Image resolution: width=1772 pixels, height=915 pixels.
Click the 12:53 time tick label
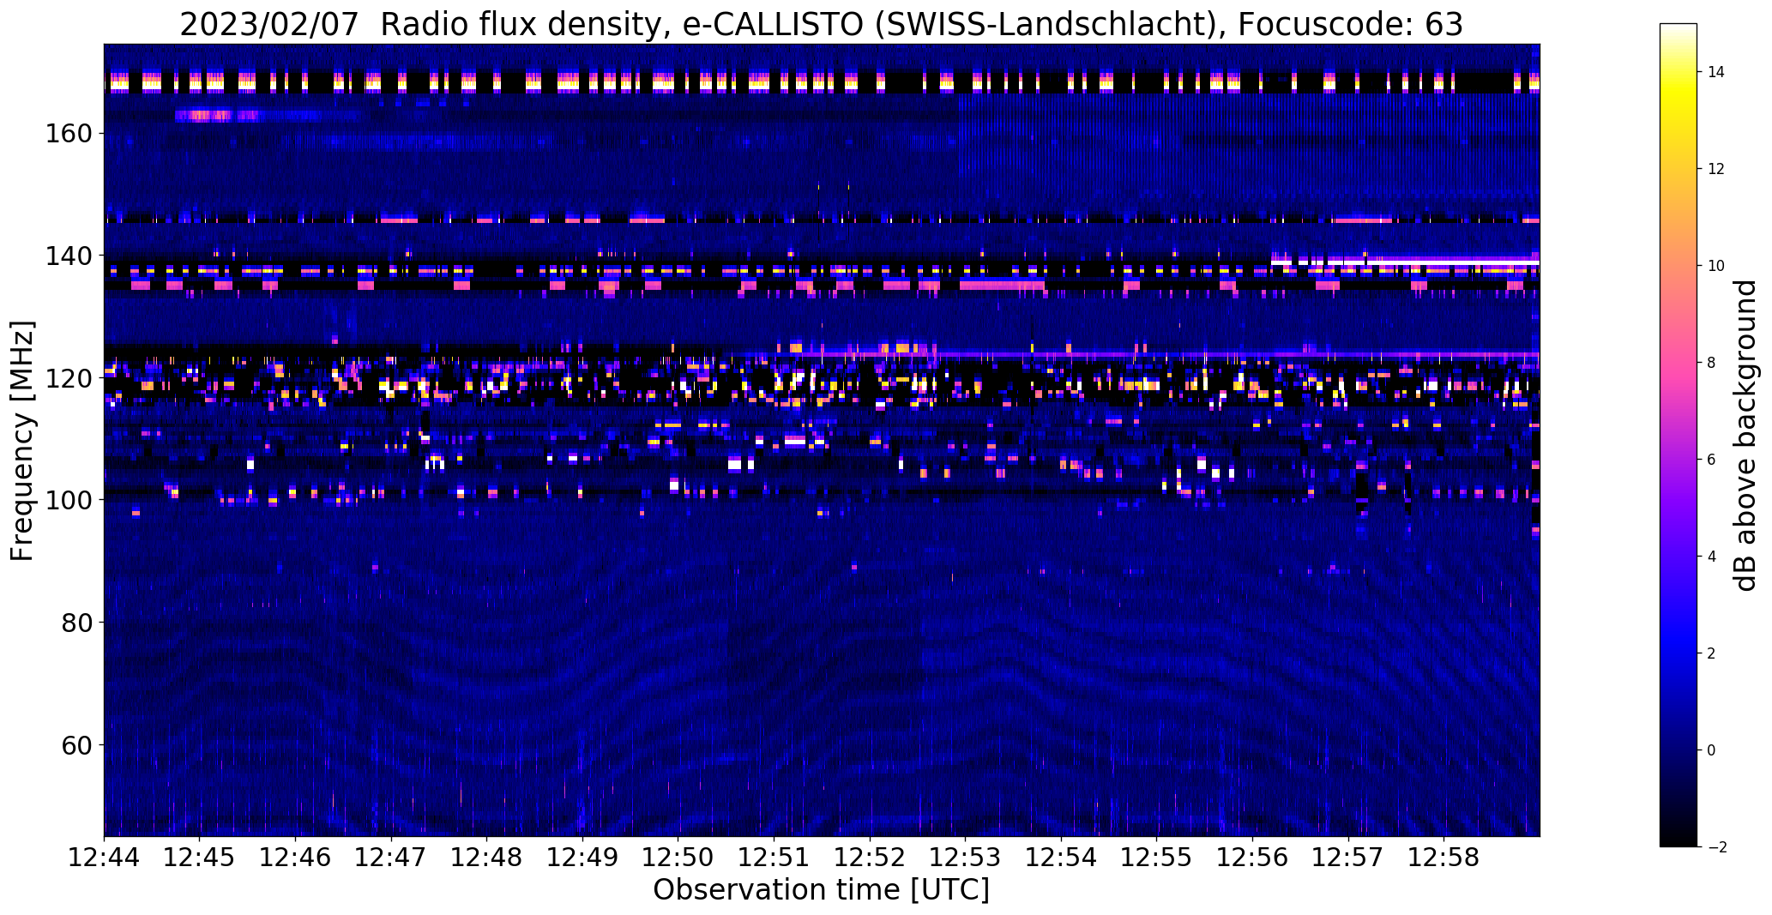click(965, 858)
